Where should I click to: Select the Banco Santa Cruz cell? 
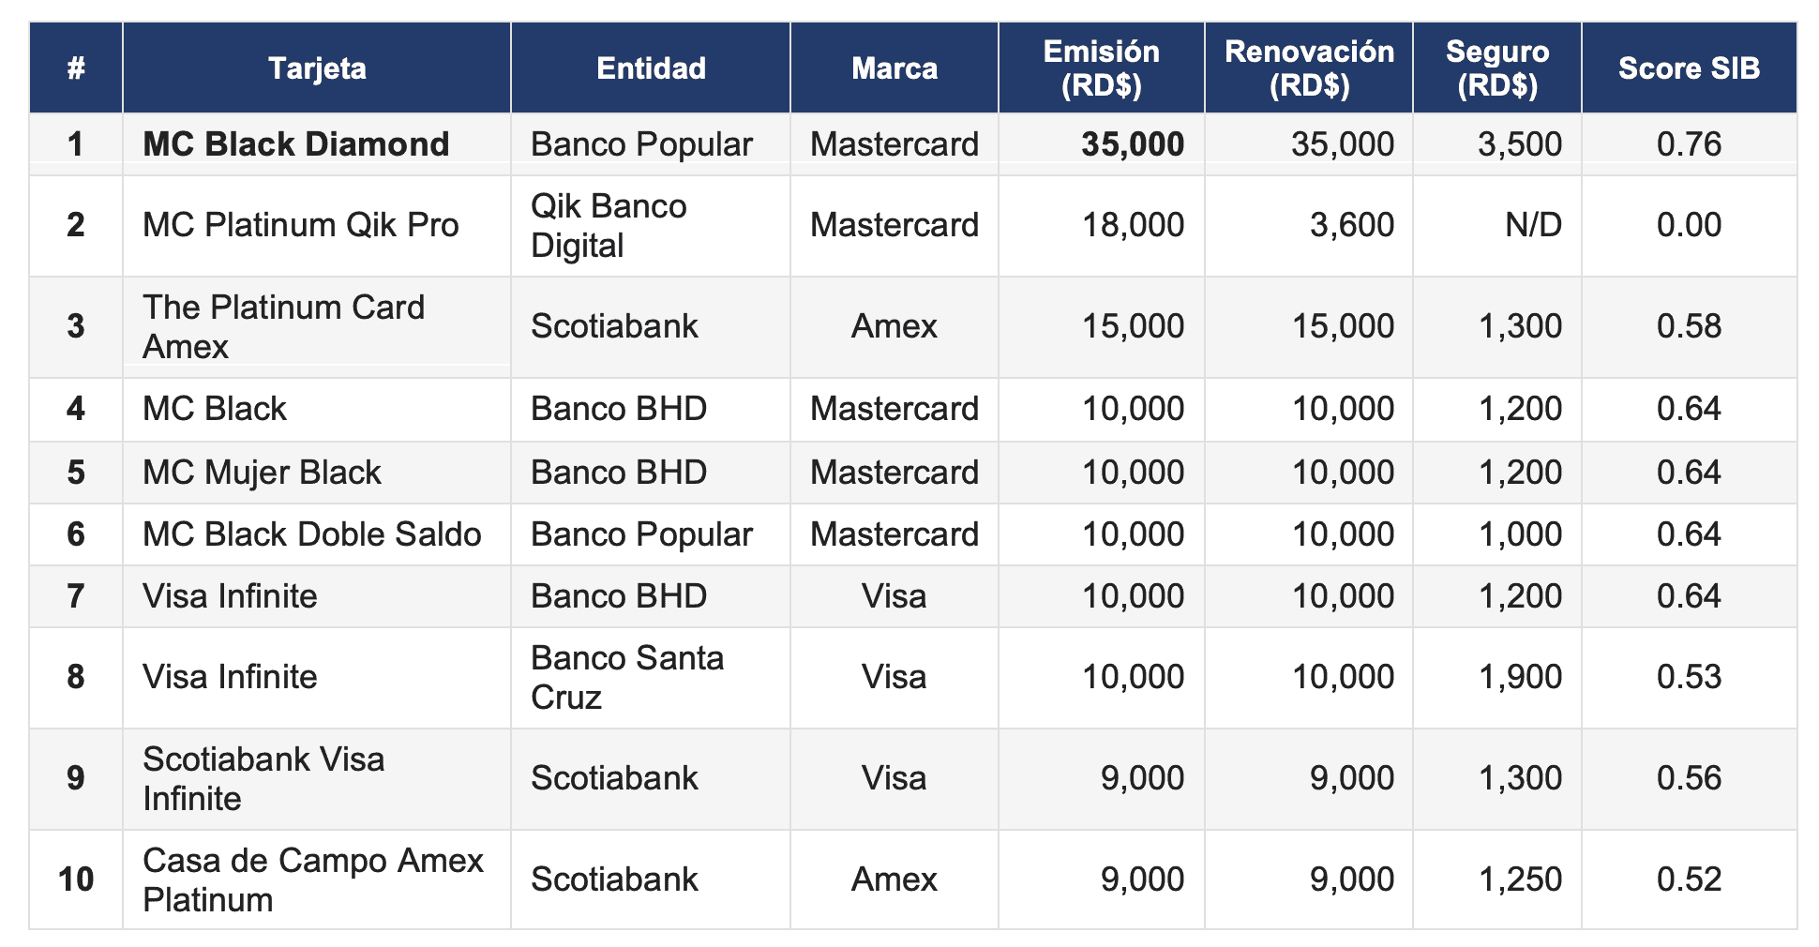[627, 677]
